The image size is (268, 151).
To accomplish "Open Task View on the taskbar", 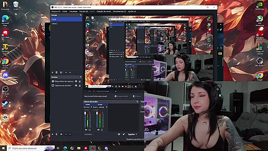I will [x=58, y=148].
